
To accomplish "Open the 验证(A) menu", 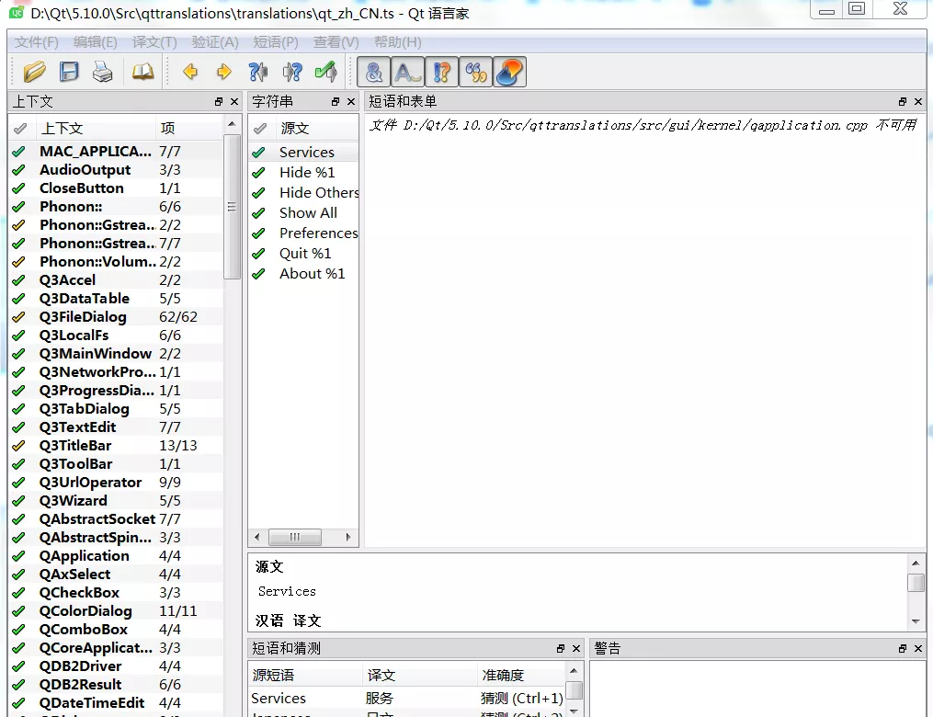I will point(215,42).
